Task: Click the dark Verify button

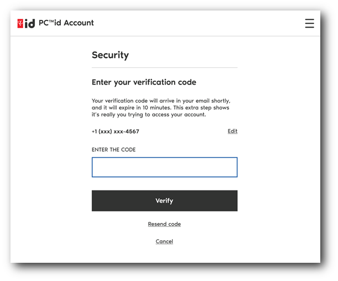Action: coord(164,200)
